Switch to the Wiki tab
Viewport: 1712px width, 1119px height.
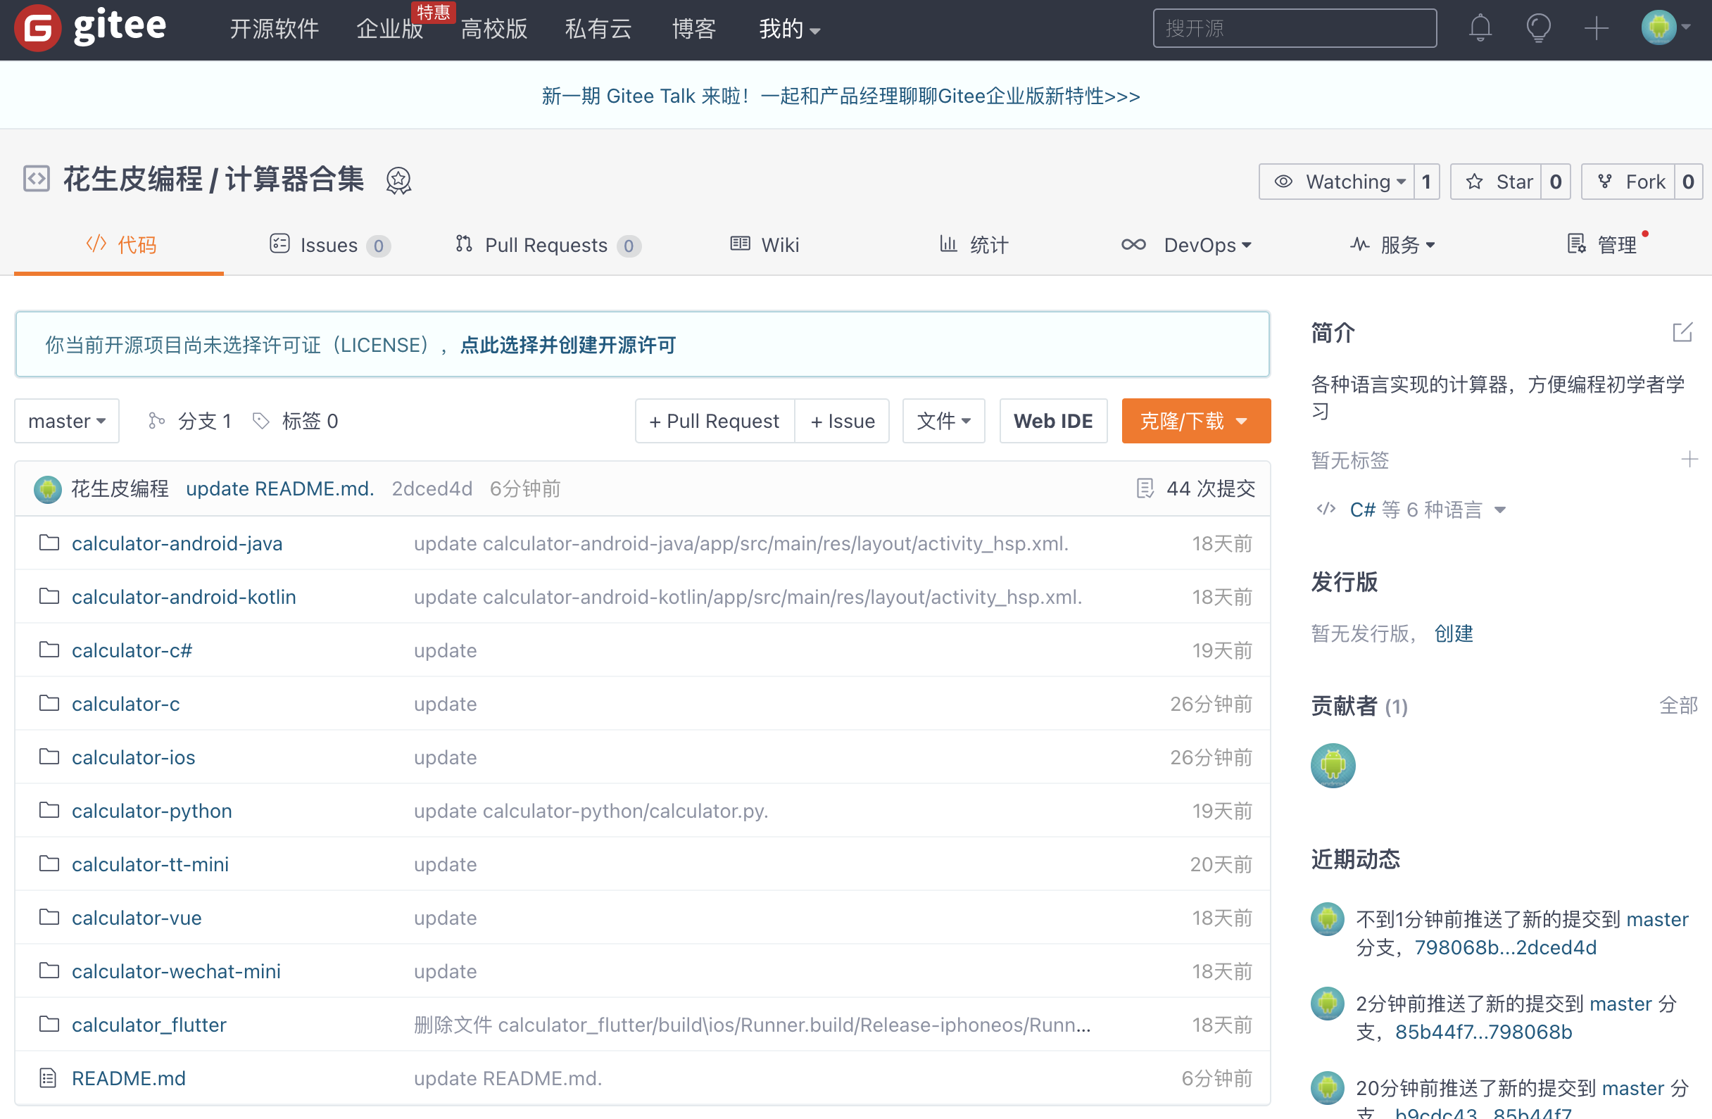[x=762, y=245]
